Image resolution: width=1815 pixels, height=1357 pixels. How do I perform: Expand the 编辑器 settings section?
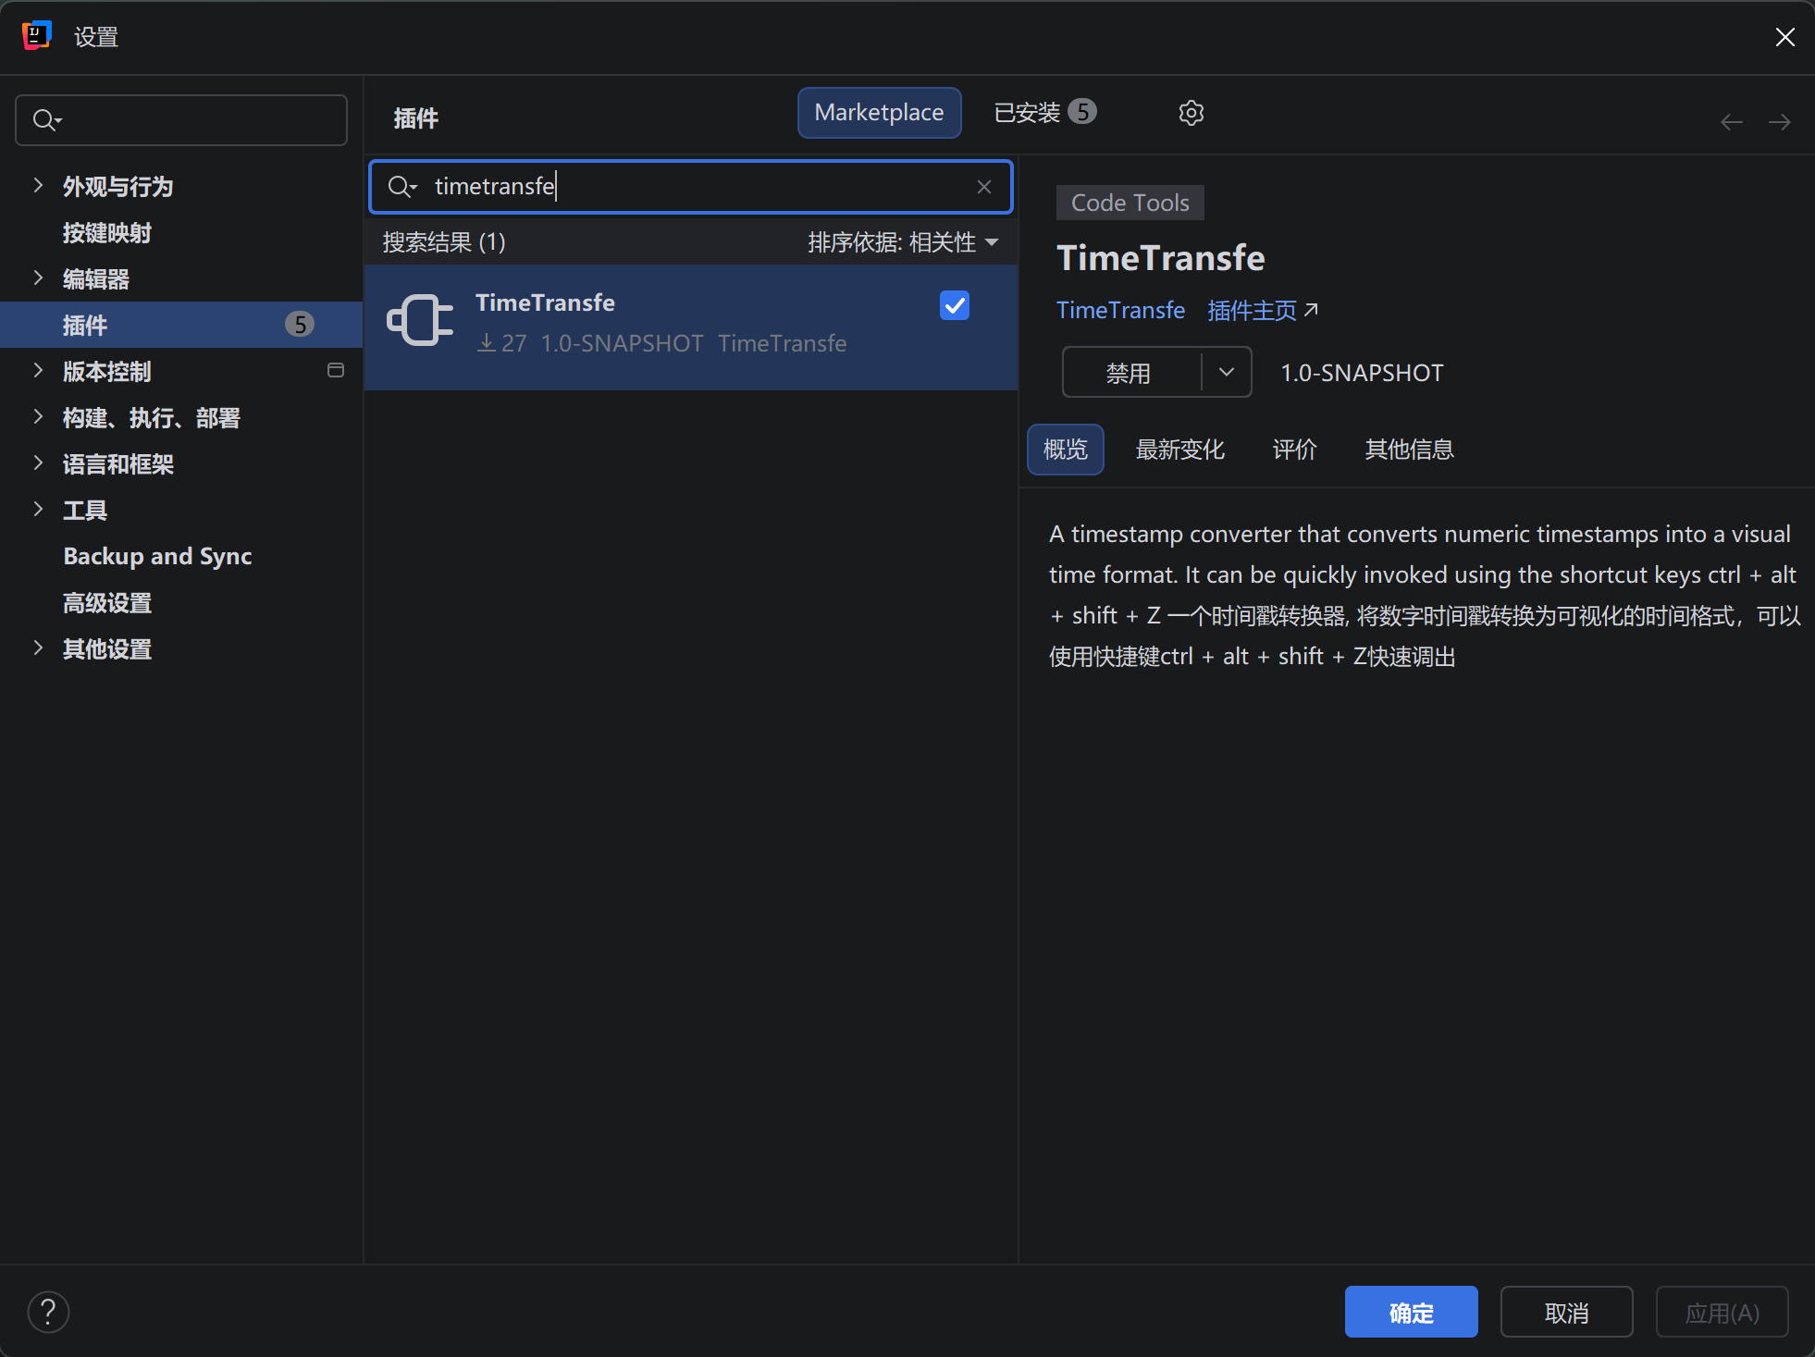[38, 278]
